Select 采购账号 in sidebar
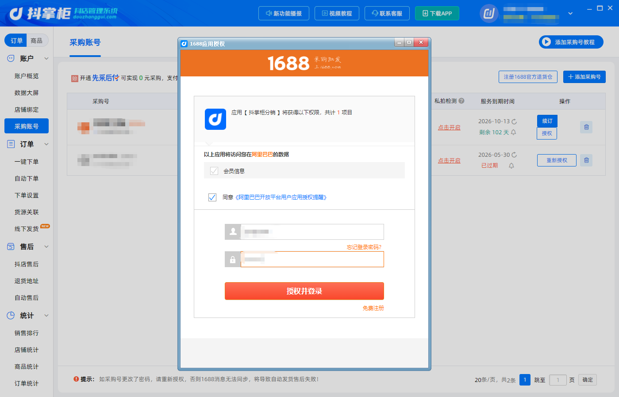 tap(27, 126)
